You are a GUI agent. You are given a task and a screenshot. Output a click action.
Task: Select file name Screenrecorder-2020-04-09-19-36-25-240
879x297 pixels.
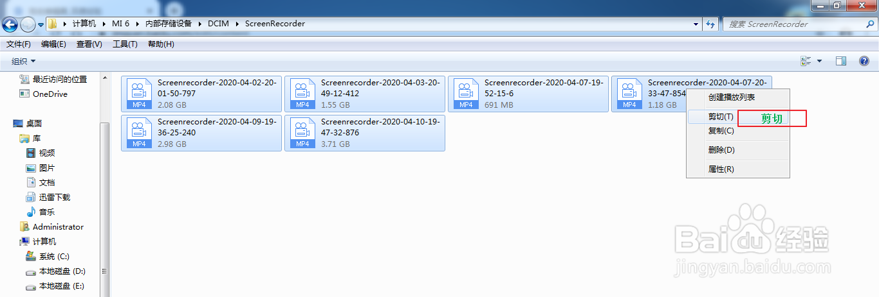(x=217, y=127)
